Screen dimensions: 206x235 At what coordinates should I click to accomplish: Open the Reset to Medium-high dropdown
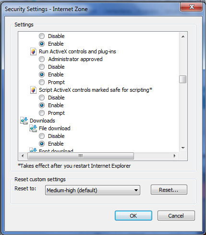(x=93, y=190)
